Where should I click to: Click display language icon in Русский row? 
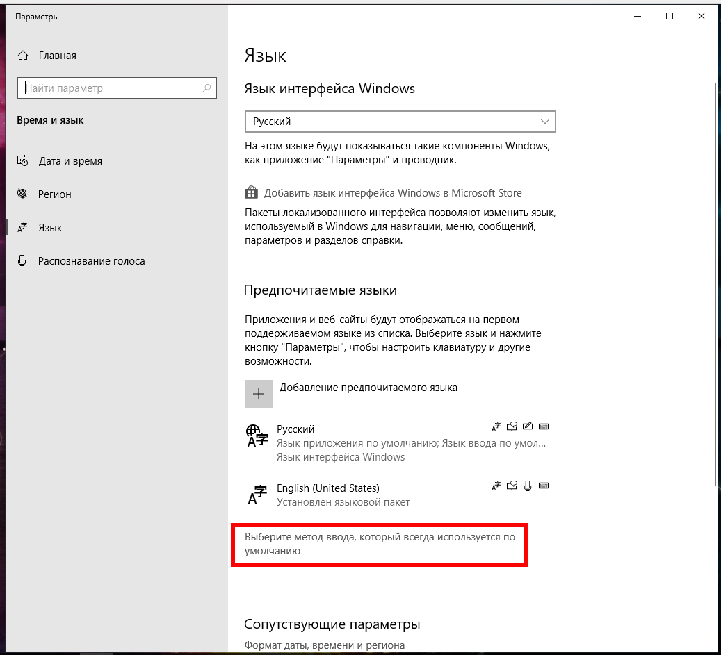tap(496, 427)
